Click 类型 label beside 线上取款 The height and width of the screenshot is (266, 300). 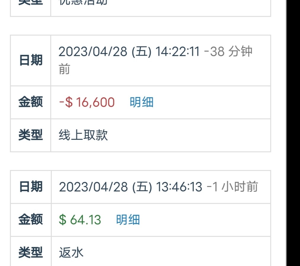pyautogui.click(x=31, y=135)
